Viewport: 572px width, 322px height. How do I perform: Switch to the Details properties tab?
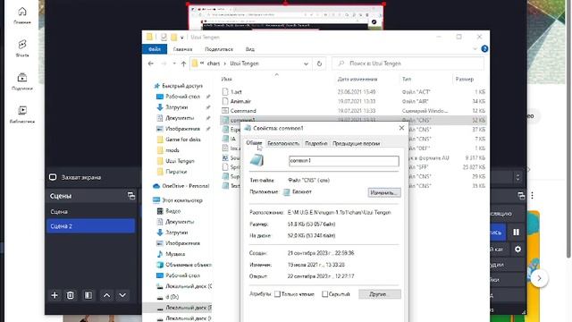pyautogui.click(x=315, y=143)
